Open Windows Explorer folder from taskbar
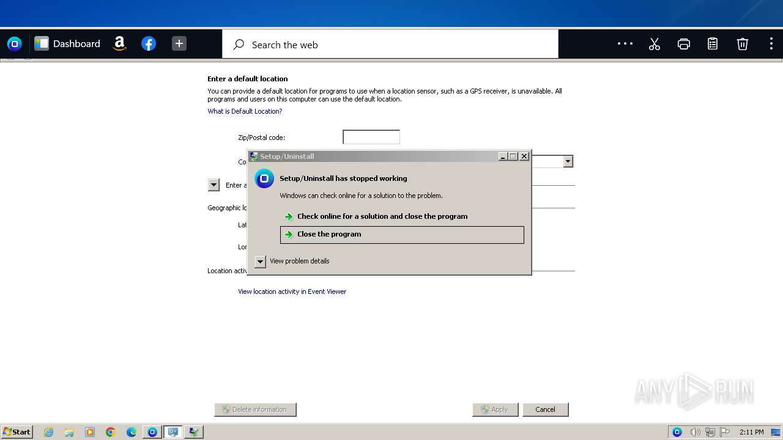Screen dimensions: 783x440 point(69,432)
